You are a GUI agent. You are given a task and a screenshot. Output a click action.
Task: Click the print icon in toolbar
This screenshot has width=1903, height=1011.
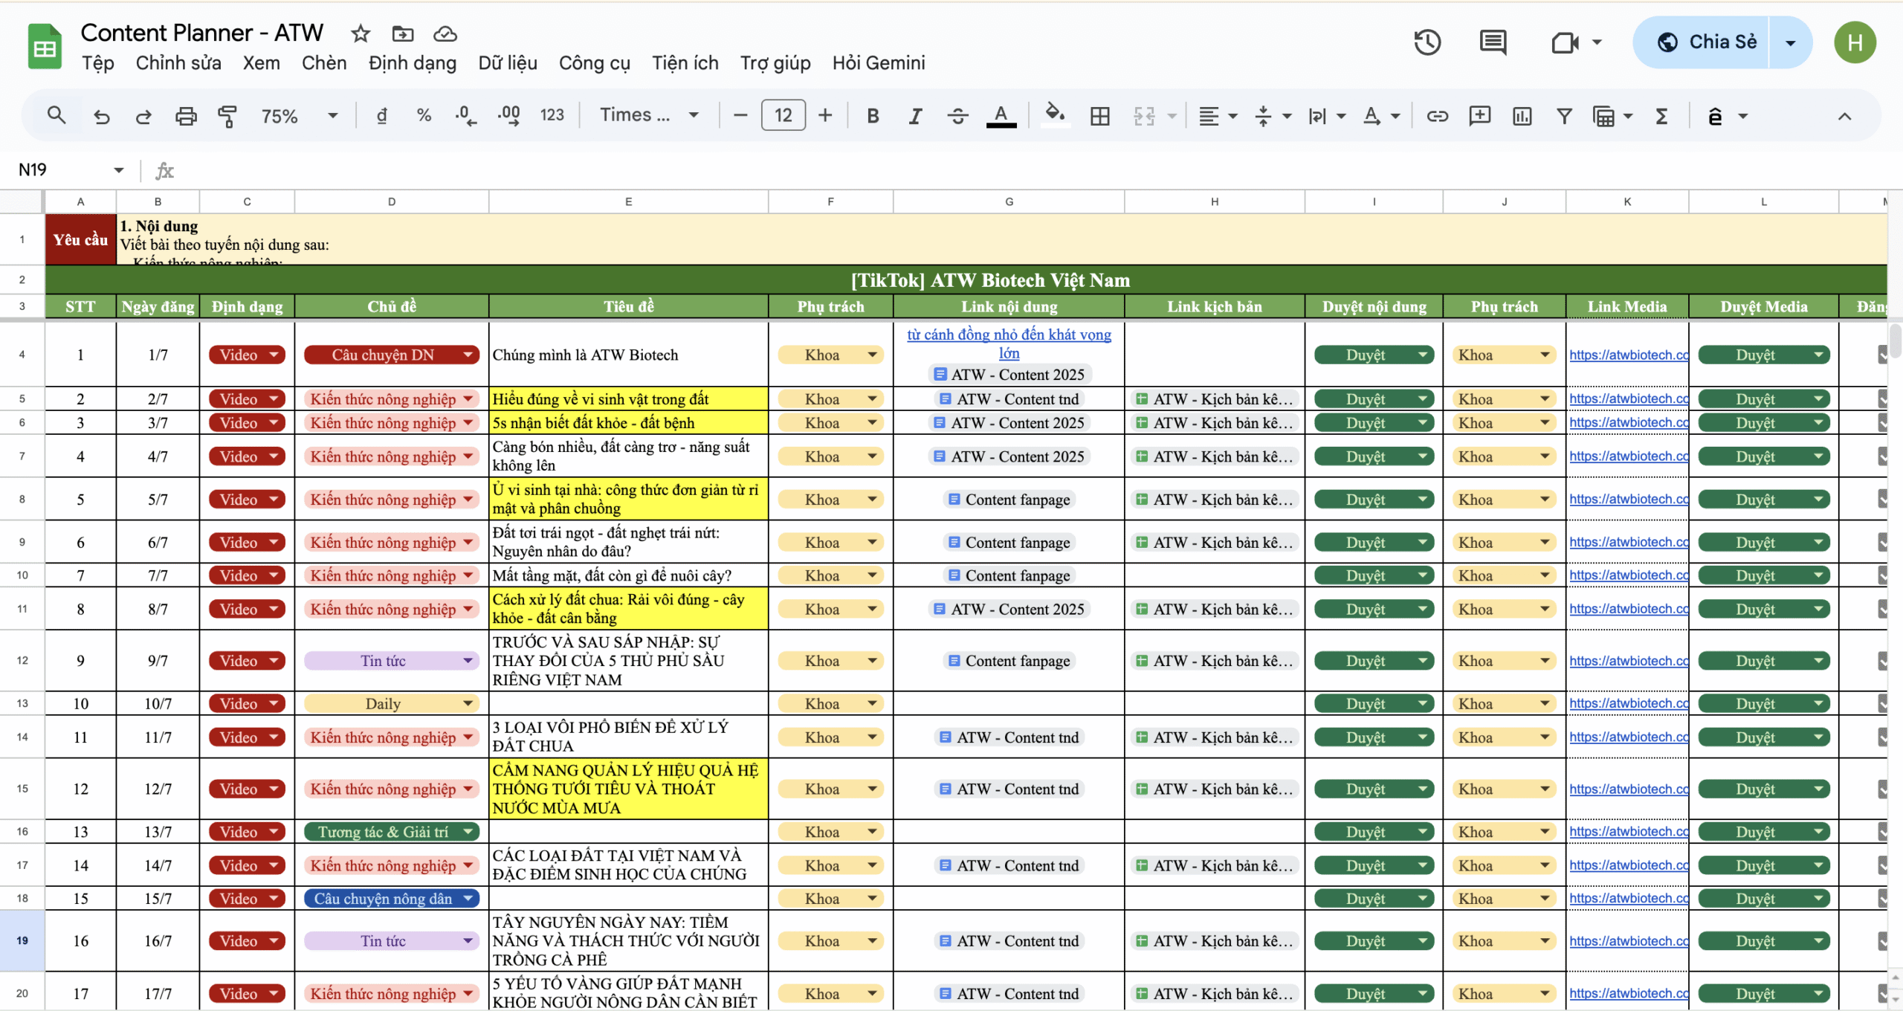(x=186, y=116)
